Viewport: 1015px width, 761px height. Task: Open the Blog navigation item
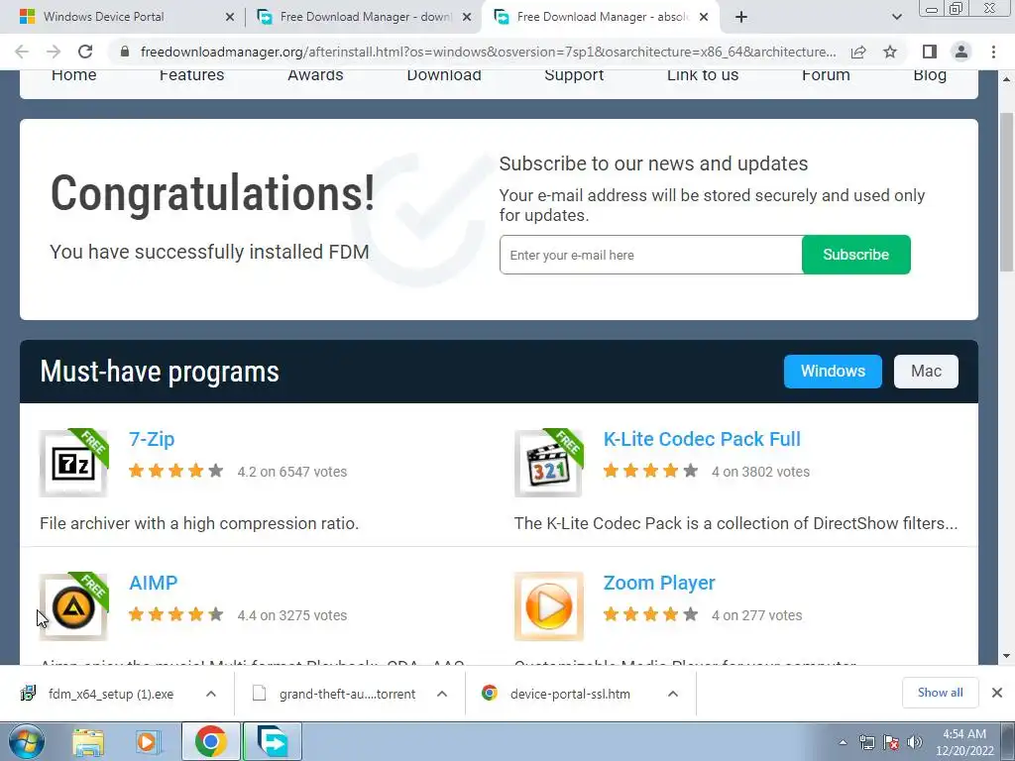pyautogui.click(x=930, y=75)
